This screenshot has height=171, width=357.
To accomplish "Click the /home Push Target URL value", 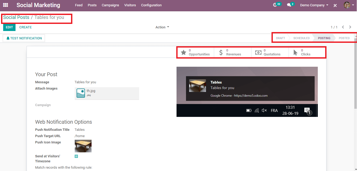I will pos(80,136).
